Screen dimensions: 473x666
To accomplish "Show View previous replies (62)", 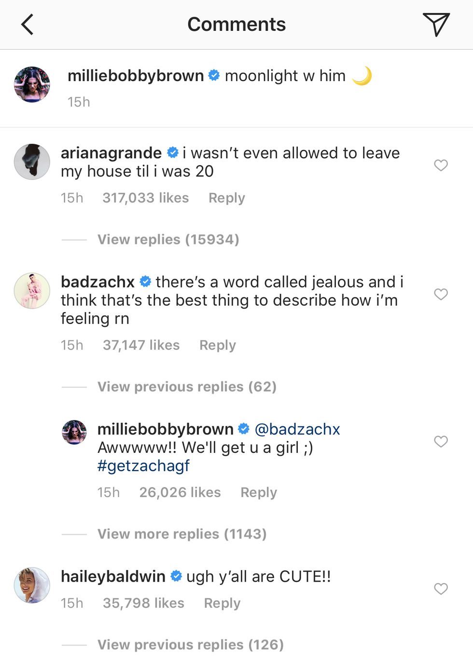I will [187, 387].
